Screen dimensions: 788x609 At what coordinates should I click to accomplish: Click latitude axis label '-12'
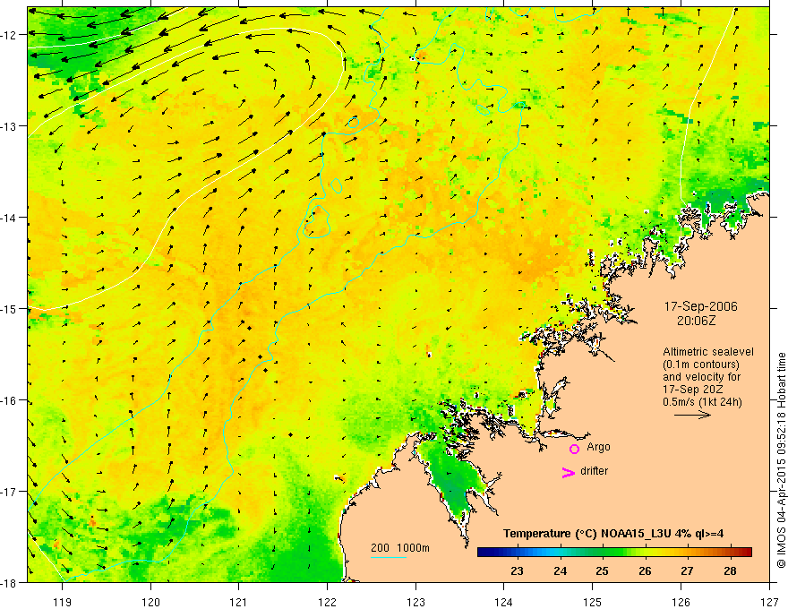[x=10, y=35]
